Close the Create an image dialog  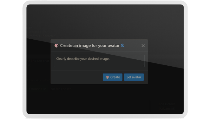pos(143,46)
